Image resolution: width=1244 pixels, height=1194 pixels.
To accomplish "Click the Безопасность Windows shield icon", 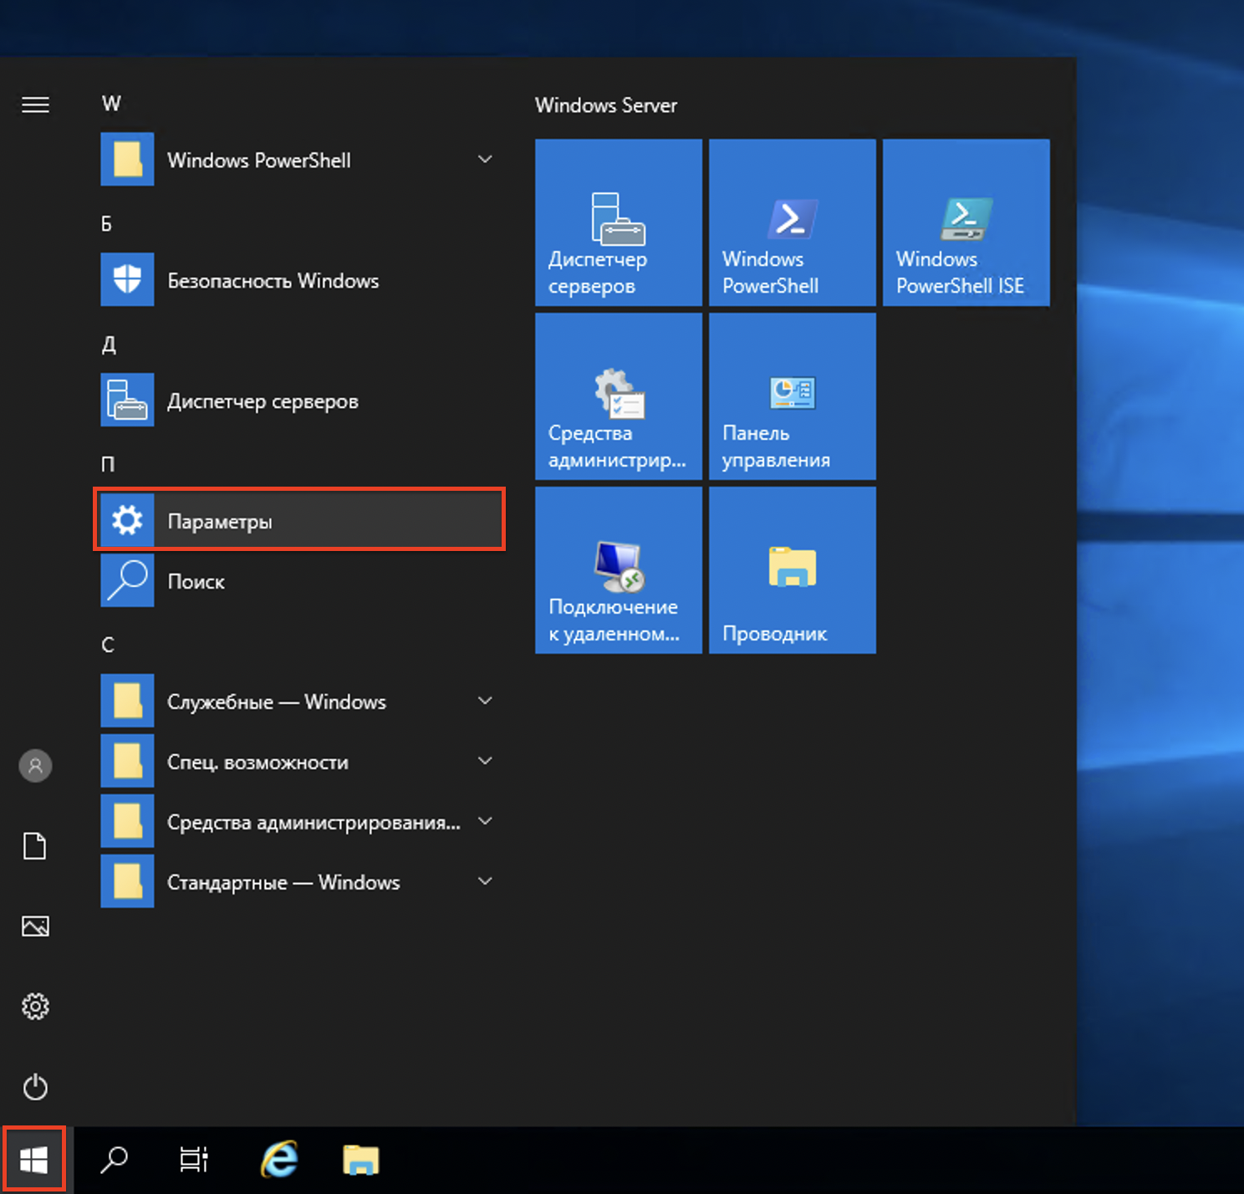I will point(127,279).
